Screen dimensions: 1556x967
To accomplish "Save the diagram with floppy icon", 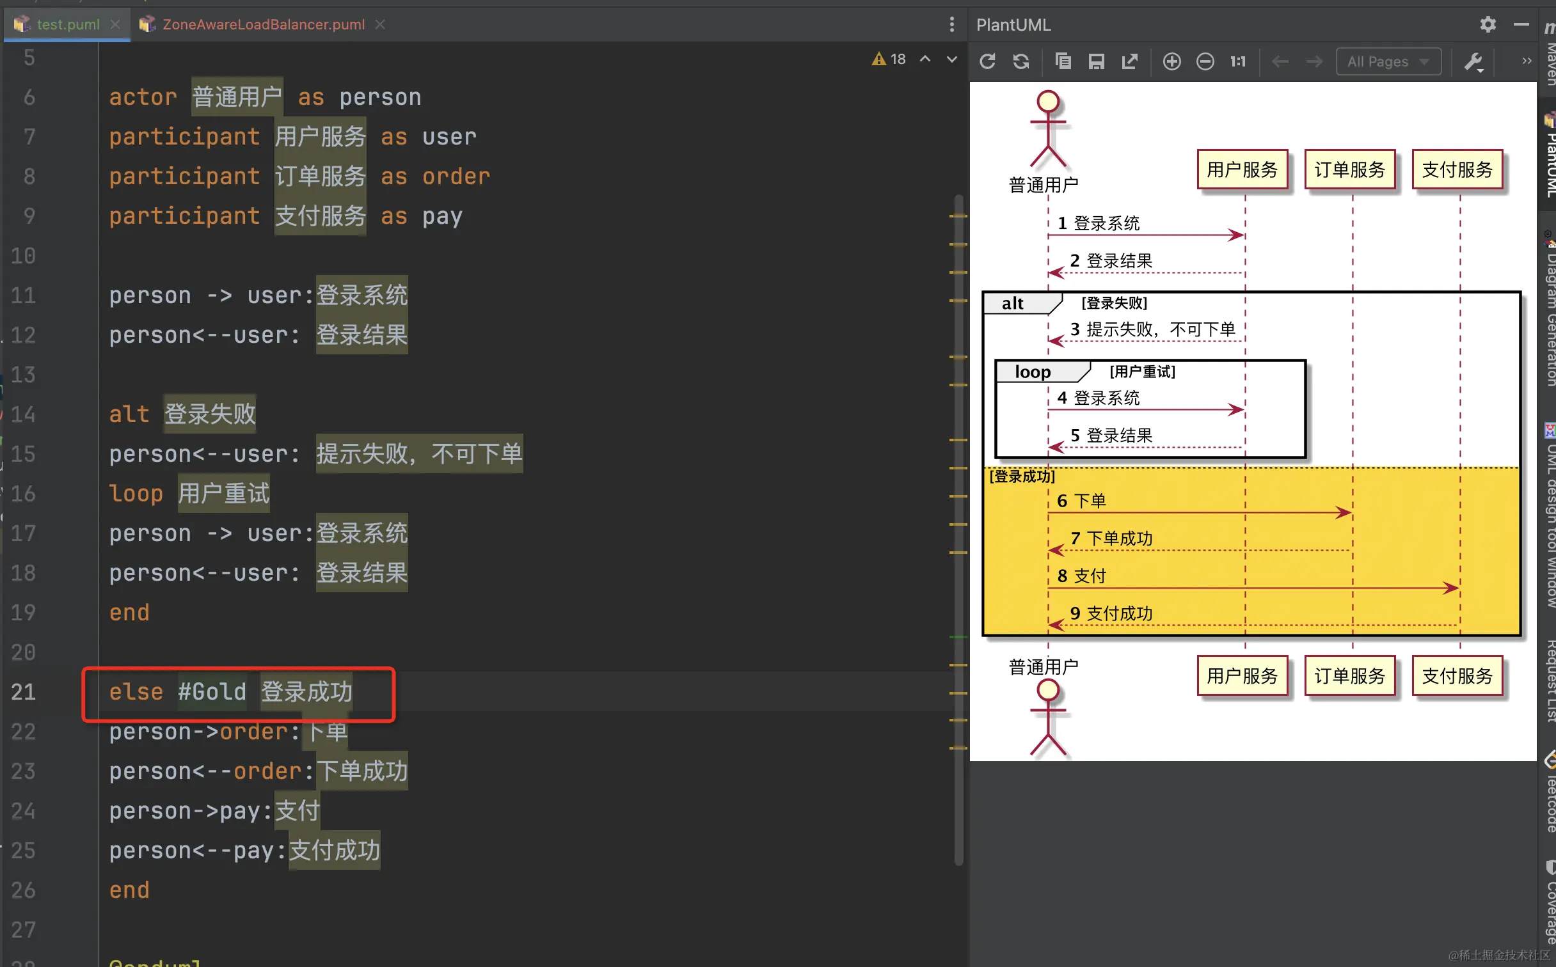I will tap(1097, 61).
